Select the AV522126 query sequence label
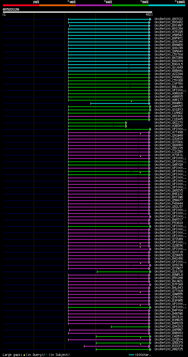 click(x=11, y=9)
